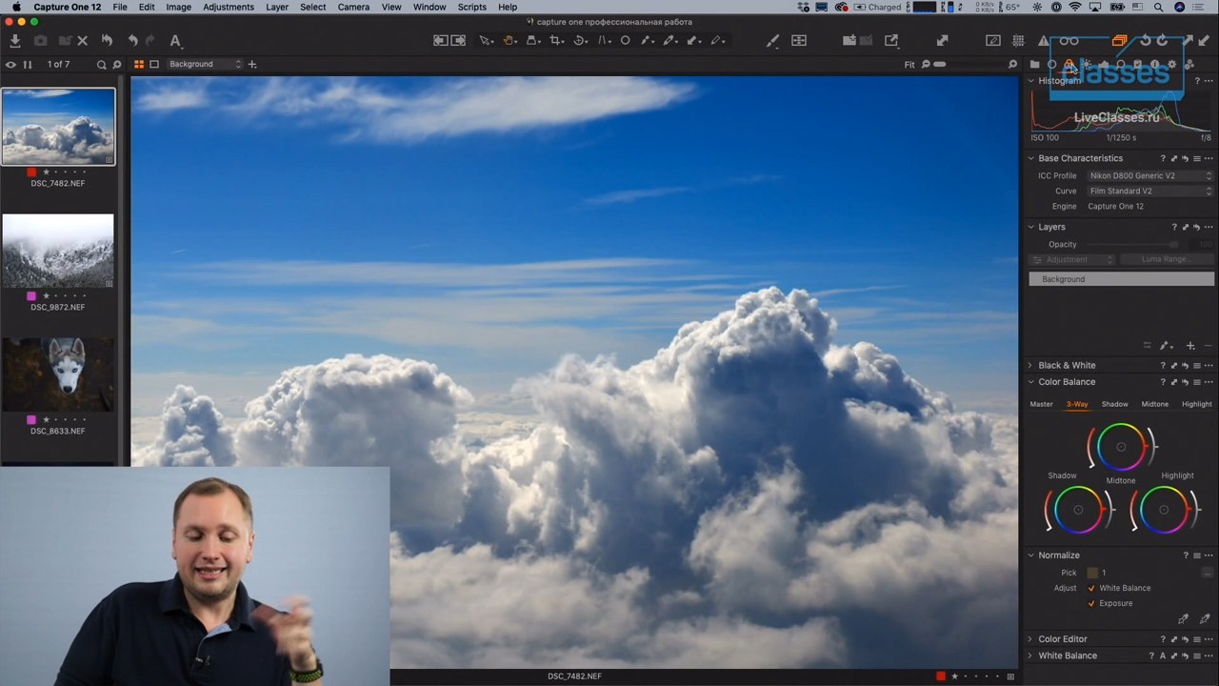
Task: Click the Normalize ellipsis options button
Action: coord(1207,573)
